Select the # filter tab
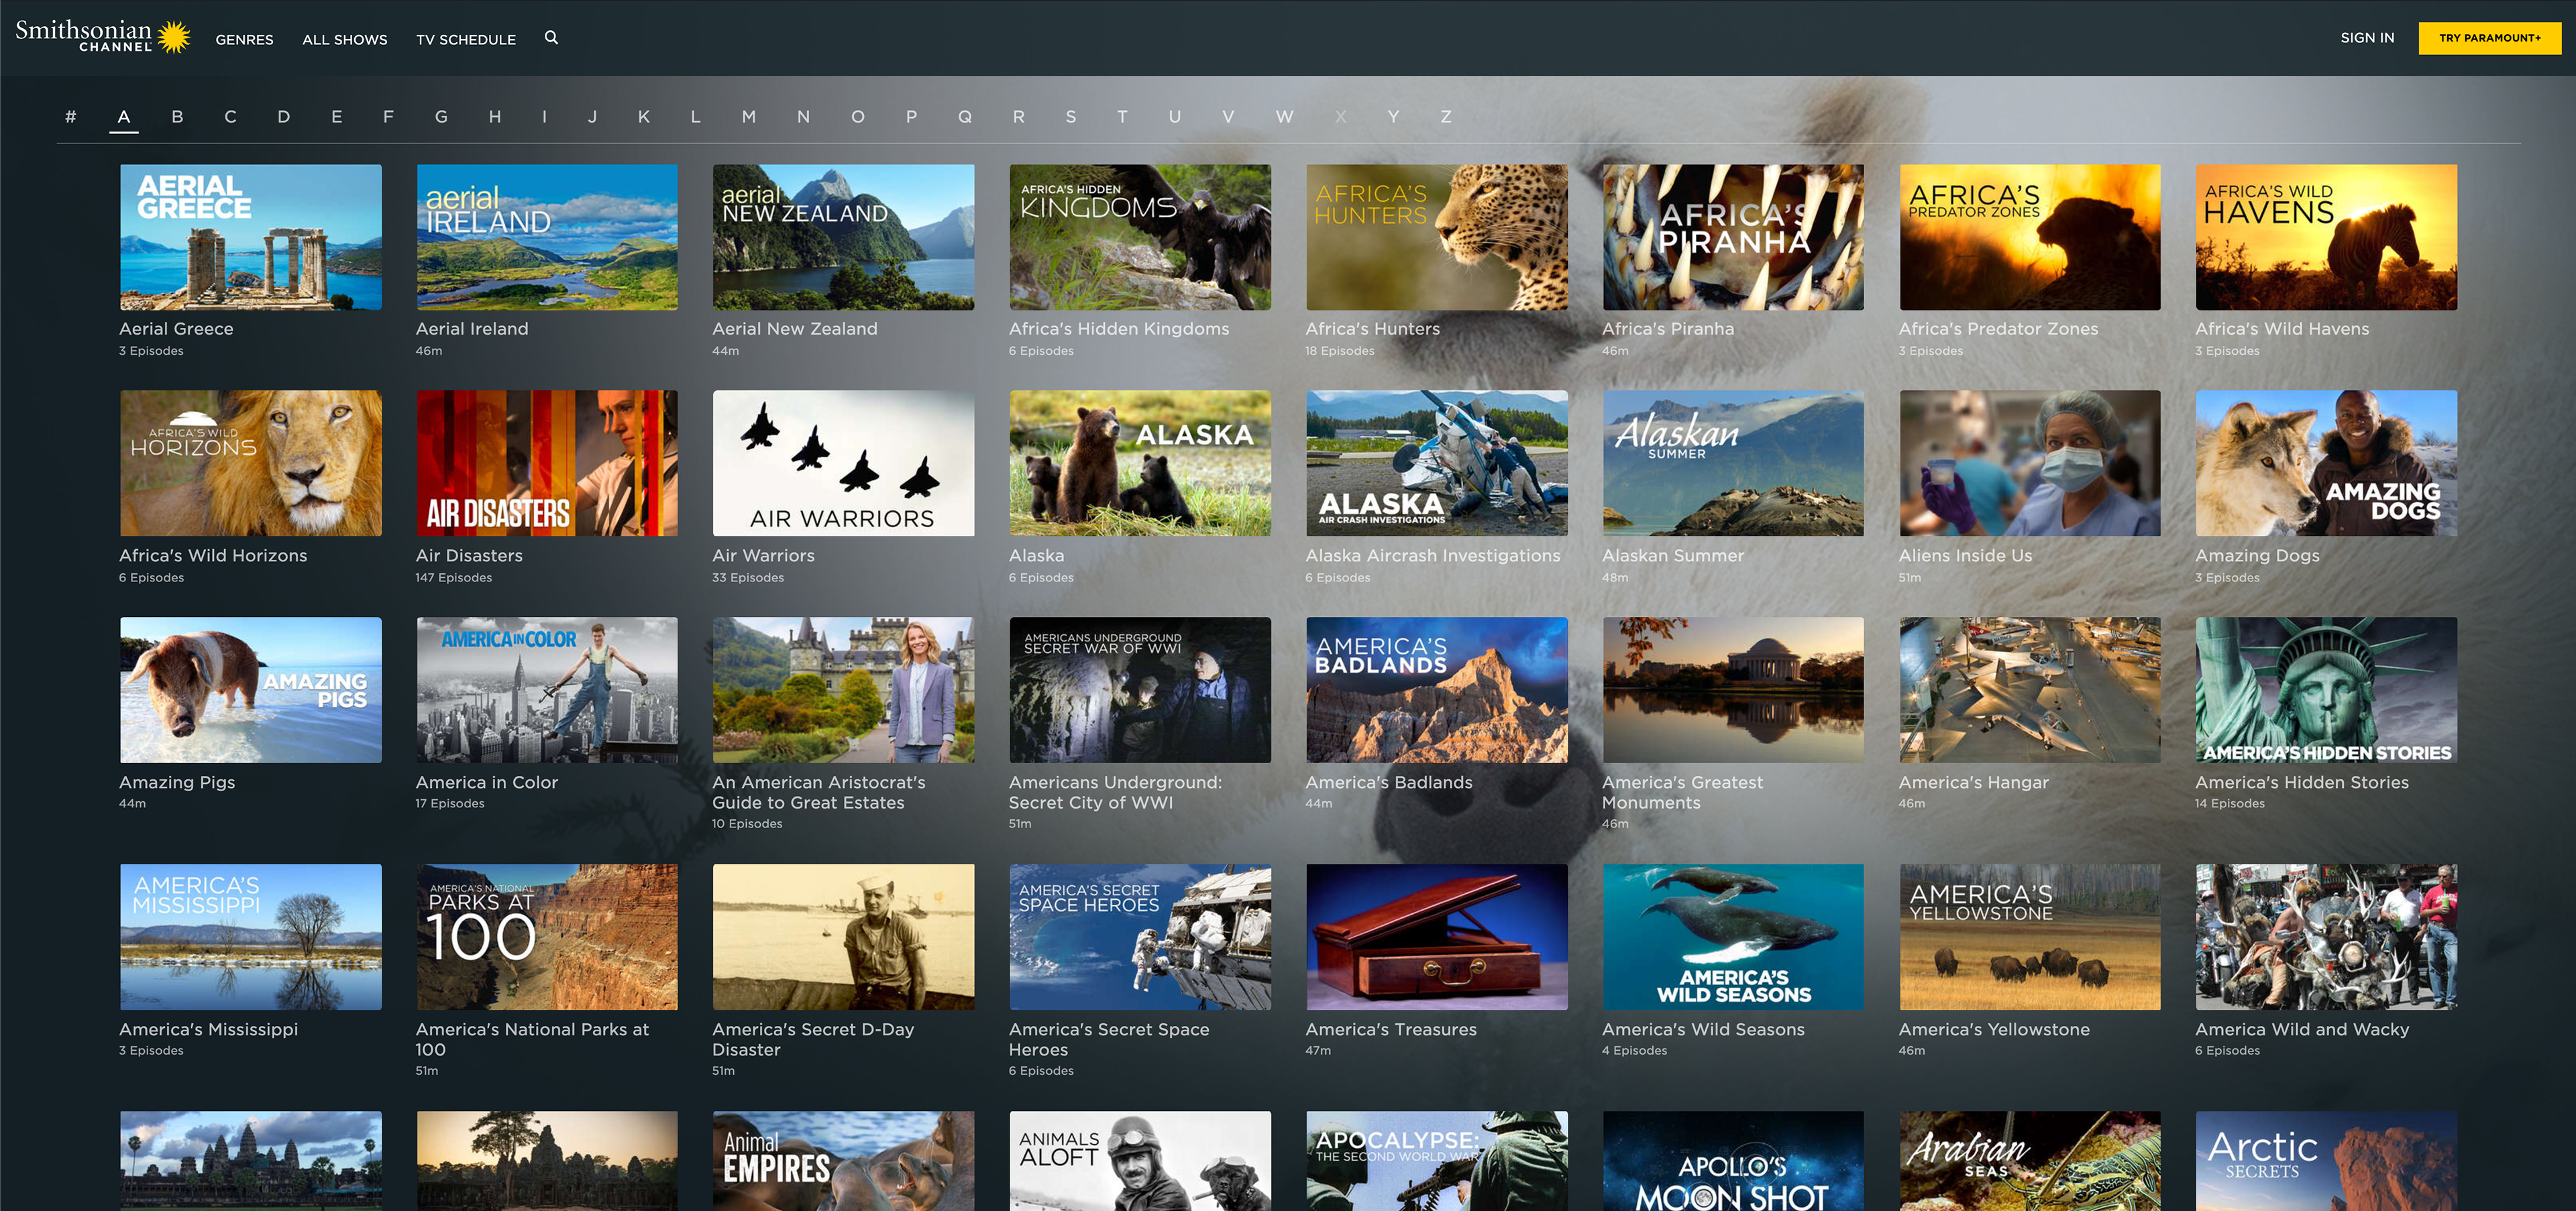This screenshot has width=2576, height=1211. pyautogui.click(x=70, y=117)
